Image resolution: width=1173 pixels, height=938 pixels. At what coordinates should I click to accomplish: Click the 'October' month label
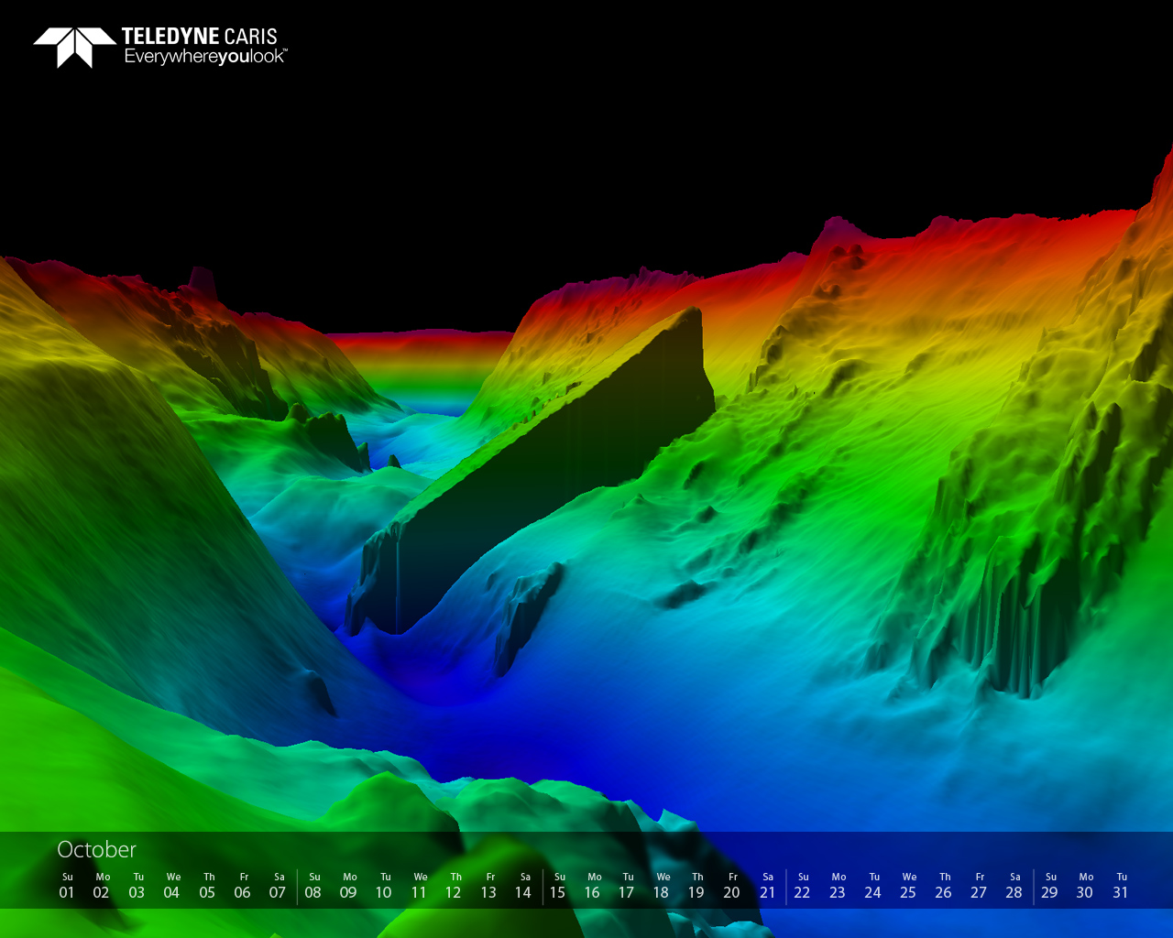(96, 849)
